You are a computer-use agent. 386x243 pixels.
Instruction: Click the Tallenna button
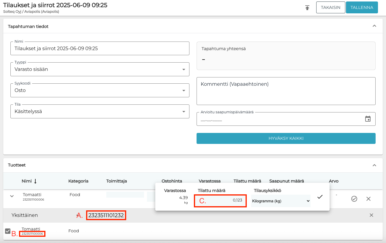click(362, 8)
